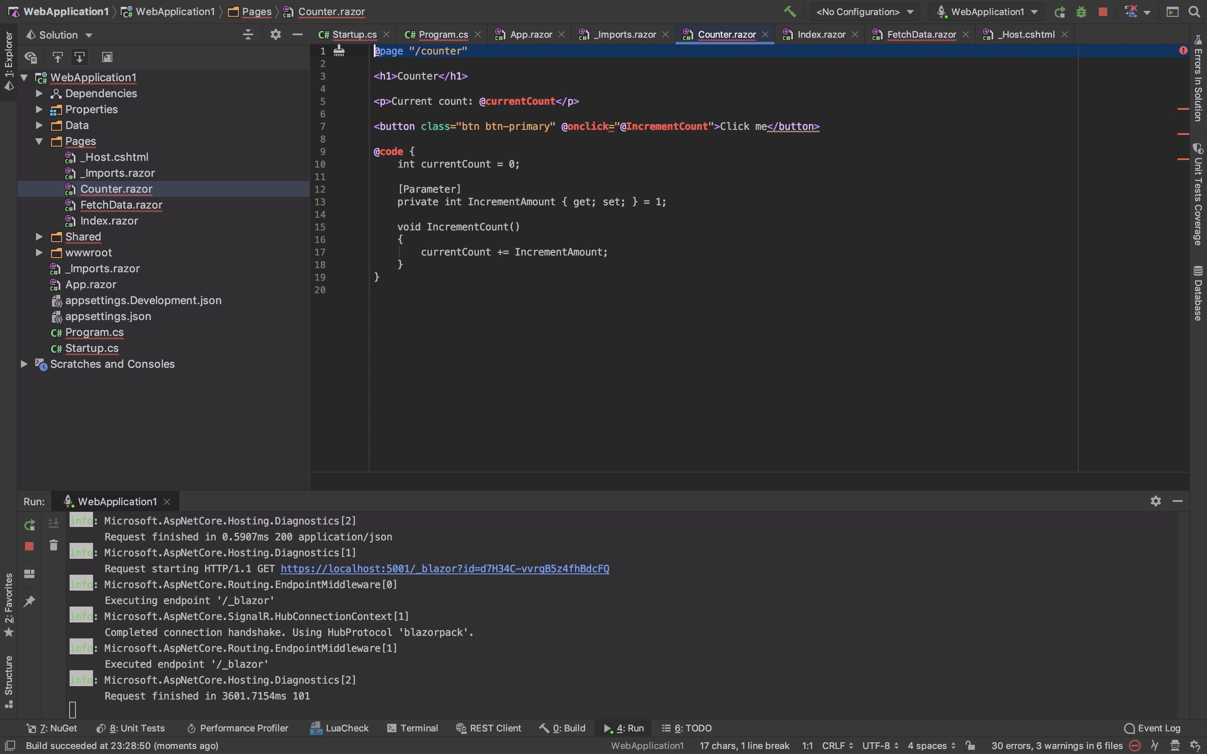This screenshot has height=754, width=1207.
Task: Open the localhost:5001 _blazor link
Action: (x=444, y=568)
